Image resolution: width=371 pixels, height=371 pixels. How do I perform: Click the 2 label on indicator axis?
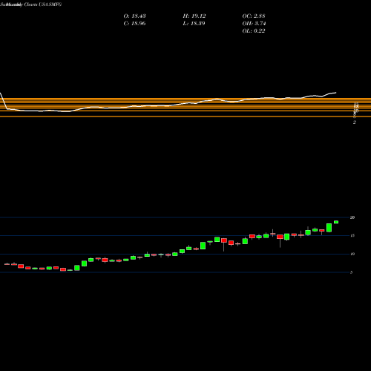pos(355,122)
